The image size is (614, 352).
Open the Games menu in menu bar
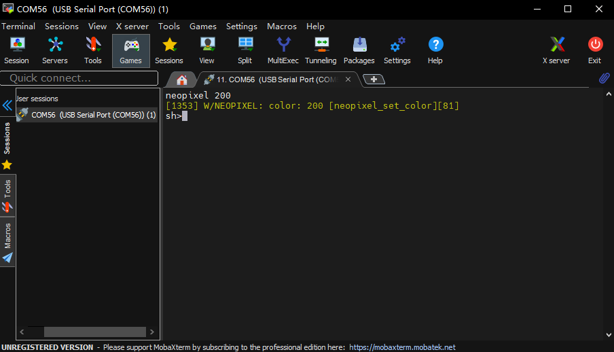pyautogui.click(x=203, y=27)
